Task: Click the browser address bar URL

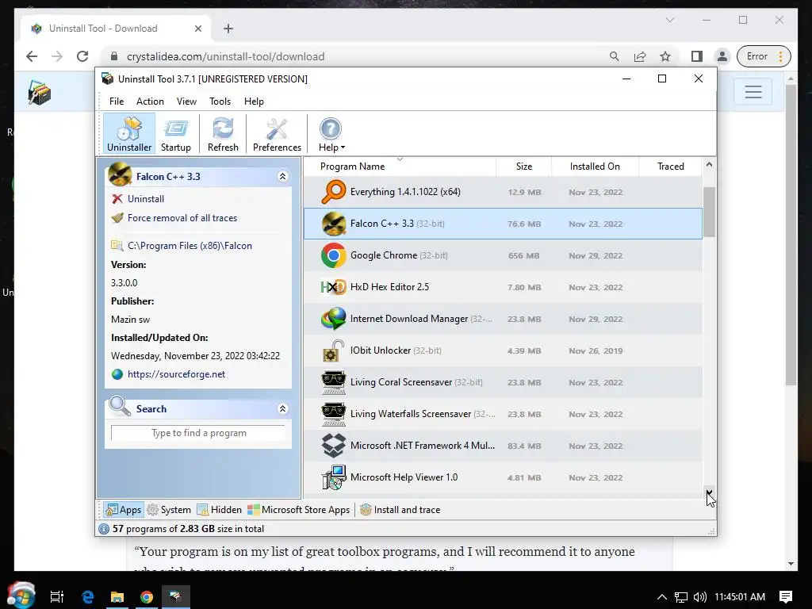Action: click(226, 56)
